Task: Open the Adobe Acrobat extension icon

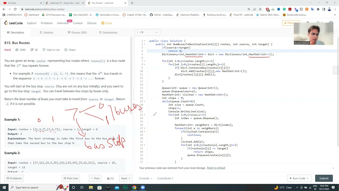Action: coord(290,9)
